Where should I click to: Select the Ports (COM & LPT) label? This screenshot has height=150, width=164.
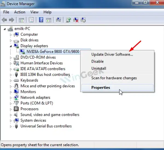pyautogui.click(x=37, y=103)
